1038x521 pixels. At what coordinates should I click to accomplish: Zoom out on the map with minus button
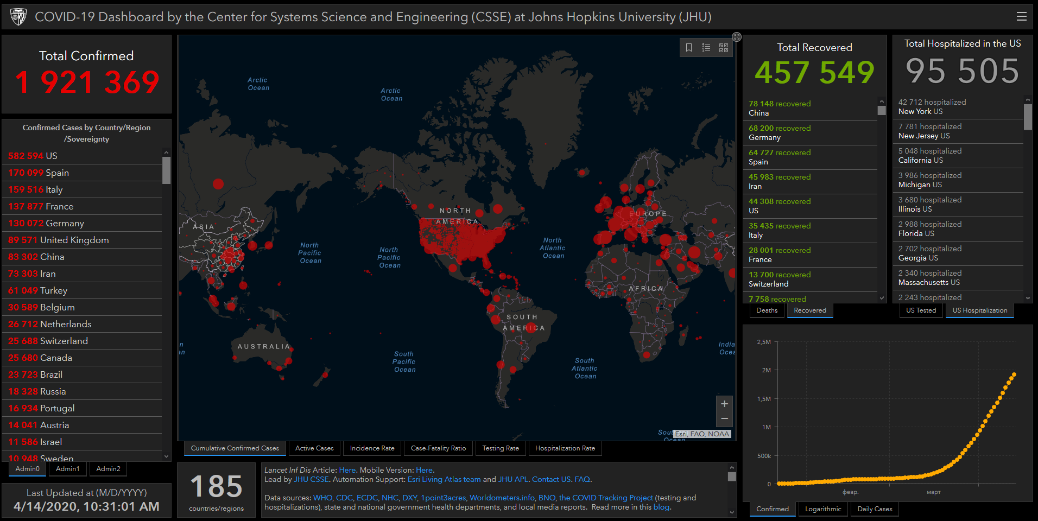tap(724, 418)
